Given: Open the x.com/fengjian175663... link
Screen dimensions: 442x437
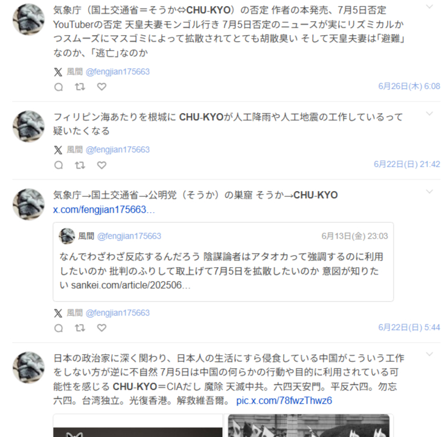Looking at the screenshot, I should click(104, 210).
